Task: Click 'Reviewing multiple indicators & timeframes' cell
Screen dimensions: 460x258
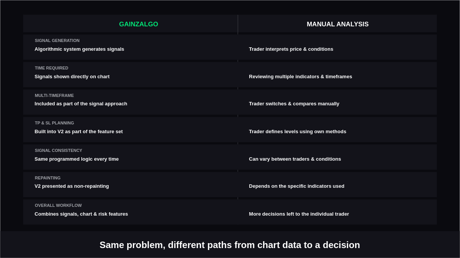Action: (300, 77)
